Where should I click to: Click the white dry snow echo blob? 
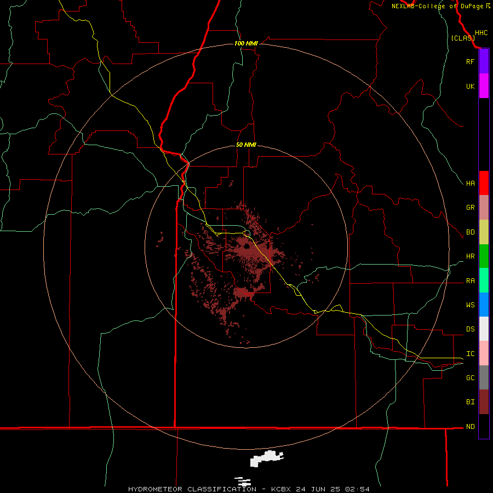tap(267, 458)
